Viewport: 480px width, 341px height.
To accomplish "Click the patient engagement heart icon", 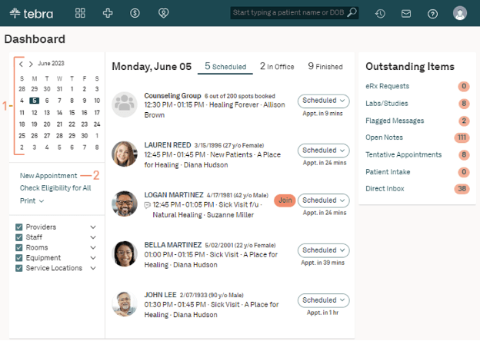I will (x=163, y=13).
